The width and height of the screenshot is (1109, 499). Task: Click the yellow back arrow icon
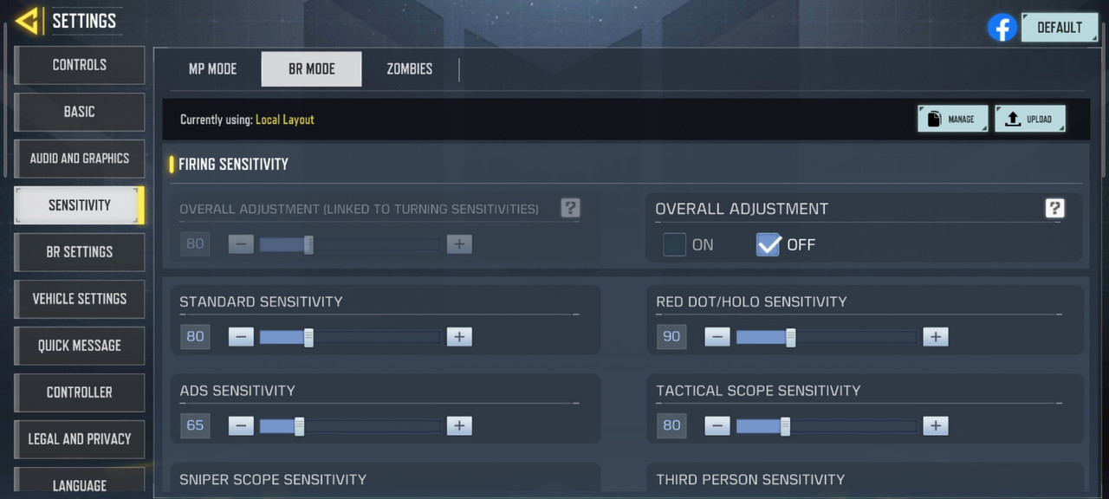[x=28, y=20]
